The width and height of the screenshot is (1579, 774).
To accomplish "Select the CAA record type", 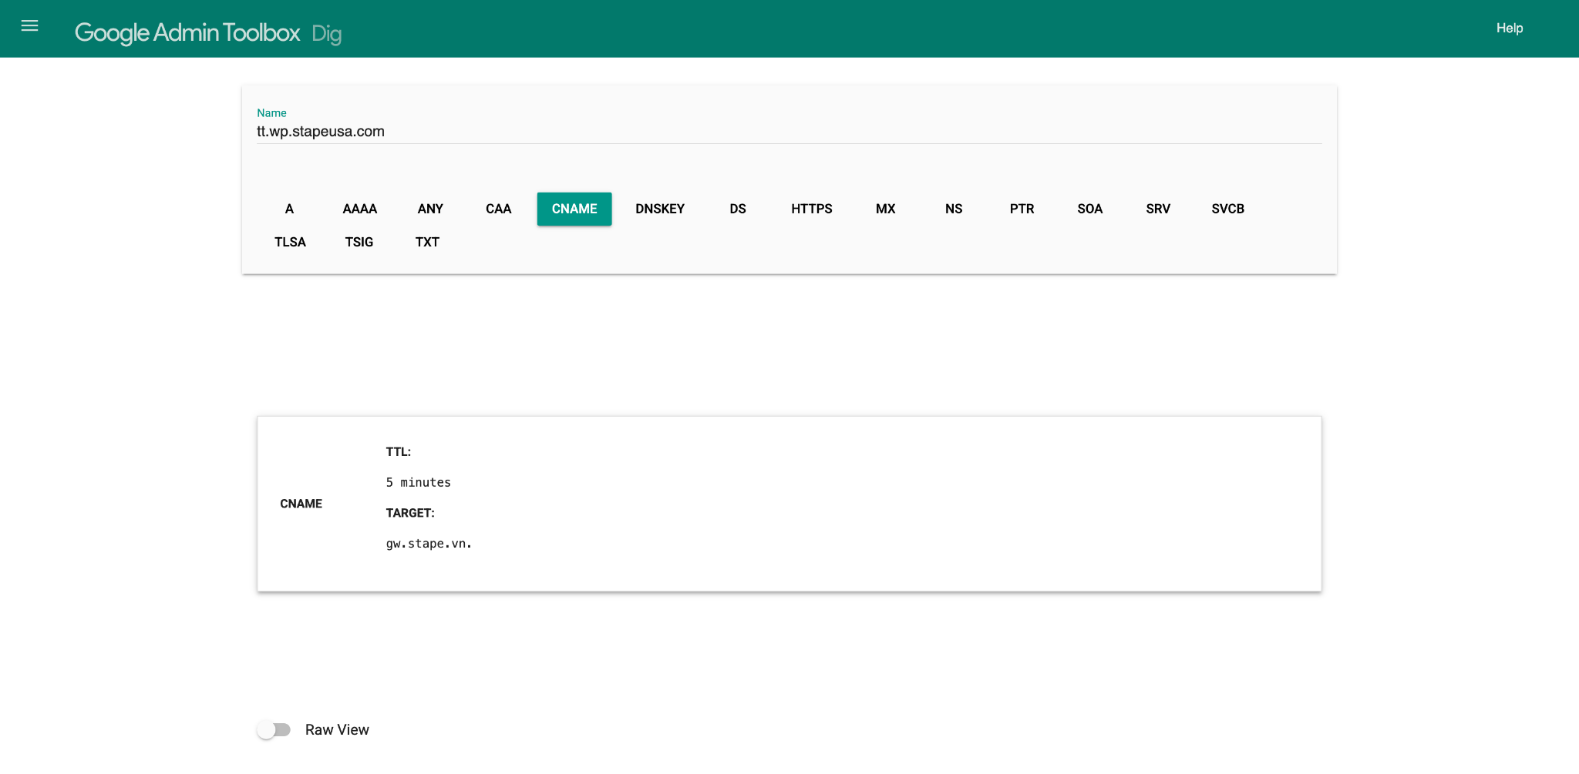I will tap(498, 209).
